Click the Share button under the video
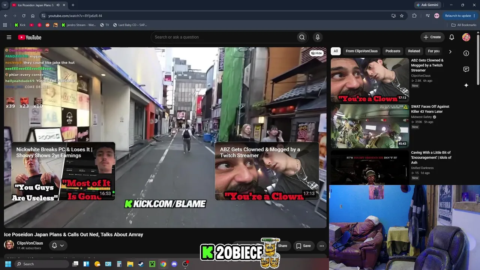The height and width of the screenshot is (270, 480). click(x=282, y=246)
